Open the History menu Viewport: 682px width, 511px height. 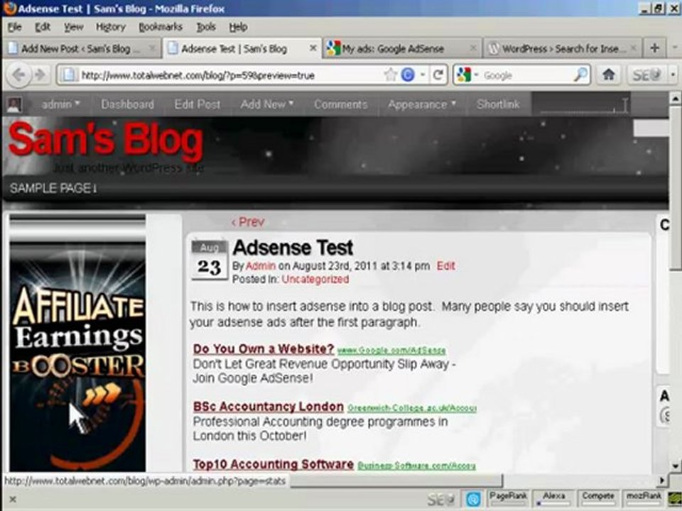[111, 27]
